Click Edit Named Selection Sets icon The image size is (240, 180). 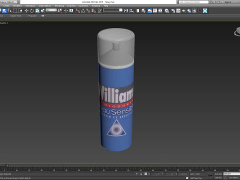[x=99, y=11]
